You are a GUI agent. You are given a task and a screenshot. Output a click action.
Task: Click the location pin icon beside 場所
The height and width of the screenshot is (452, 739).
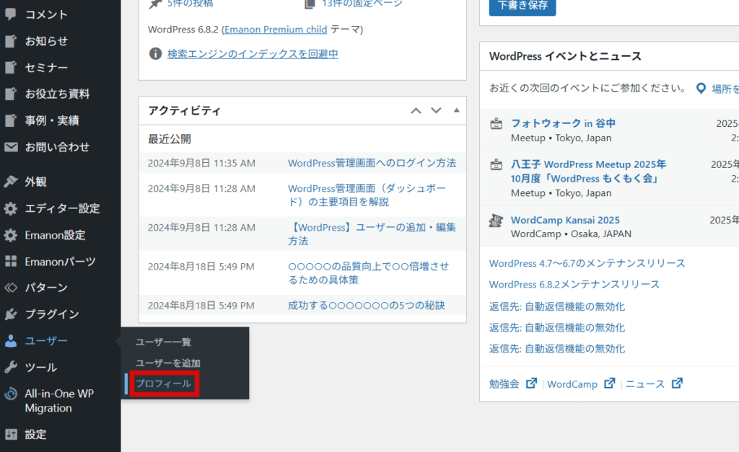(x=700, y=89)
